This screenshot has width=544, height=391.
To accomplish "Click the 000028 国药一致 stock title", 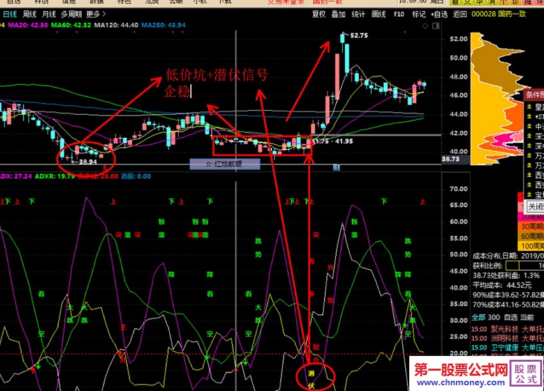I will pyautogui.click(x=499, y=14).
